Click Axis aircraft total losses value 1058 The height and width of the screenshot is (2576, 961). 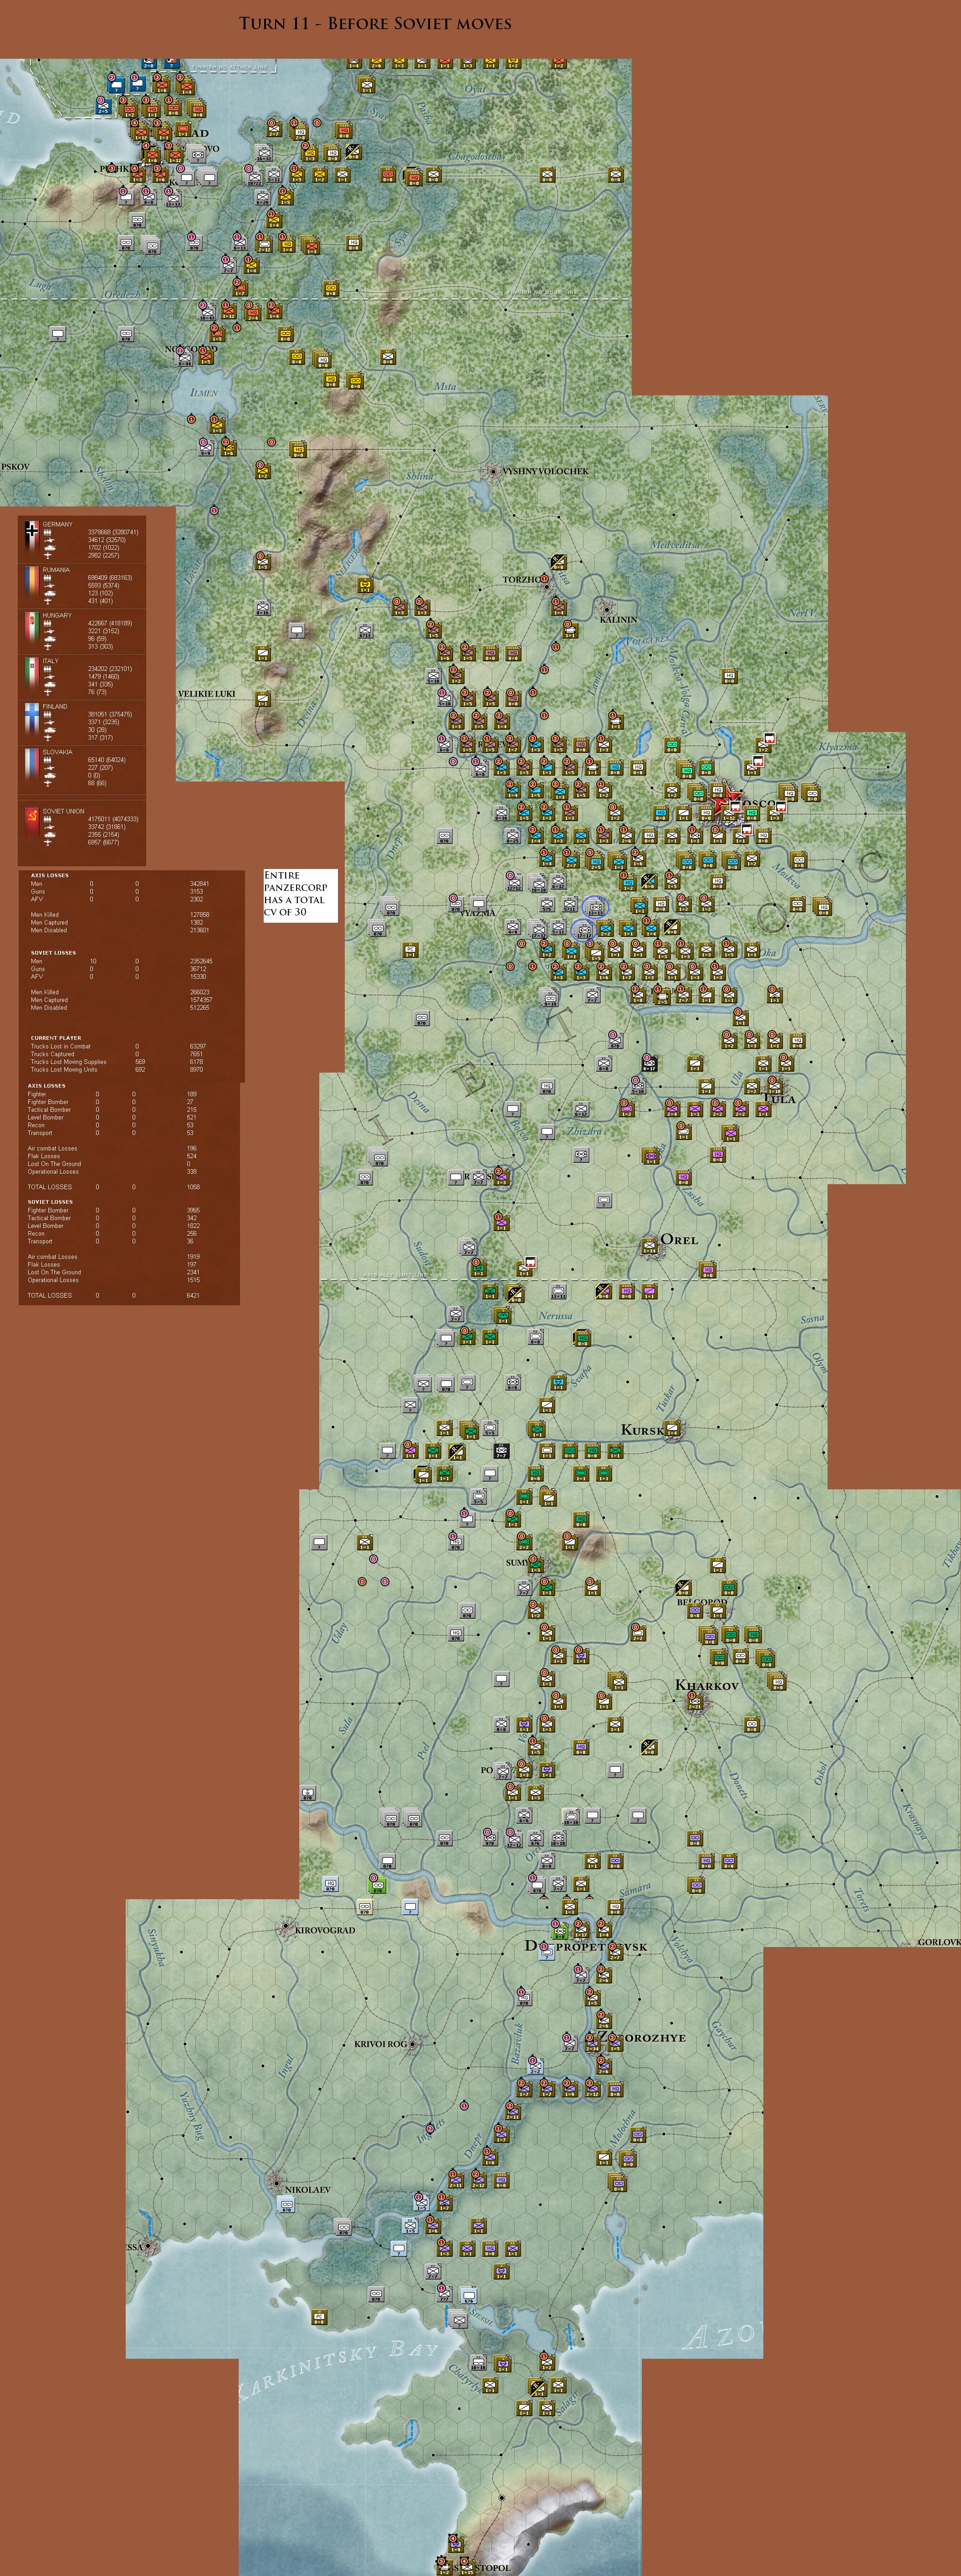(193, 1187)
